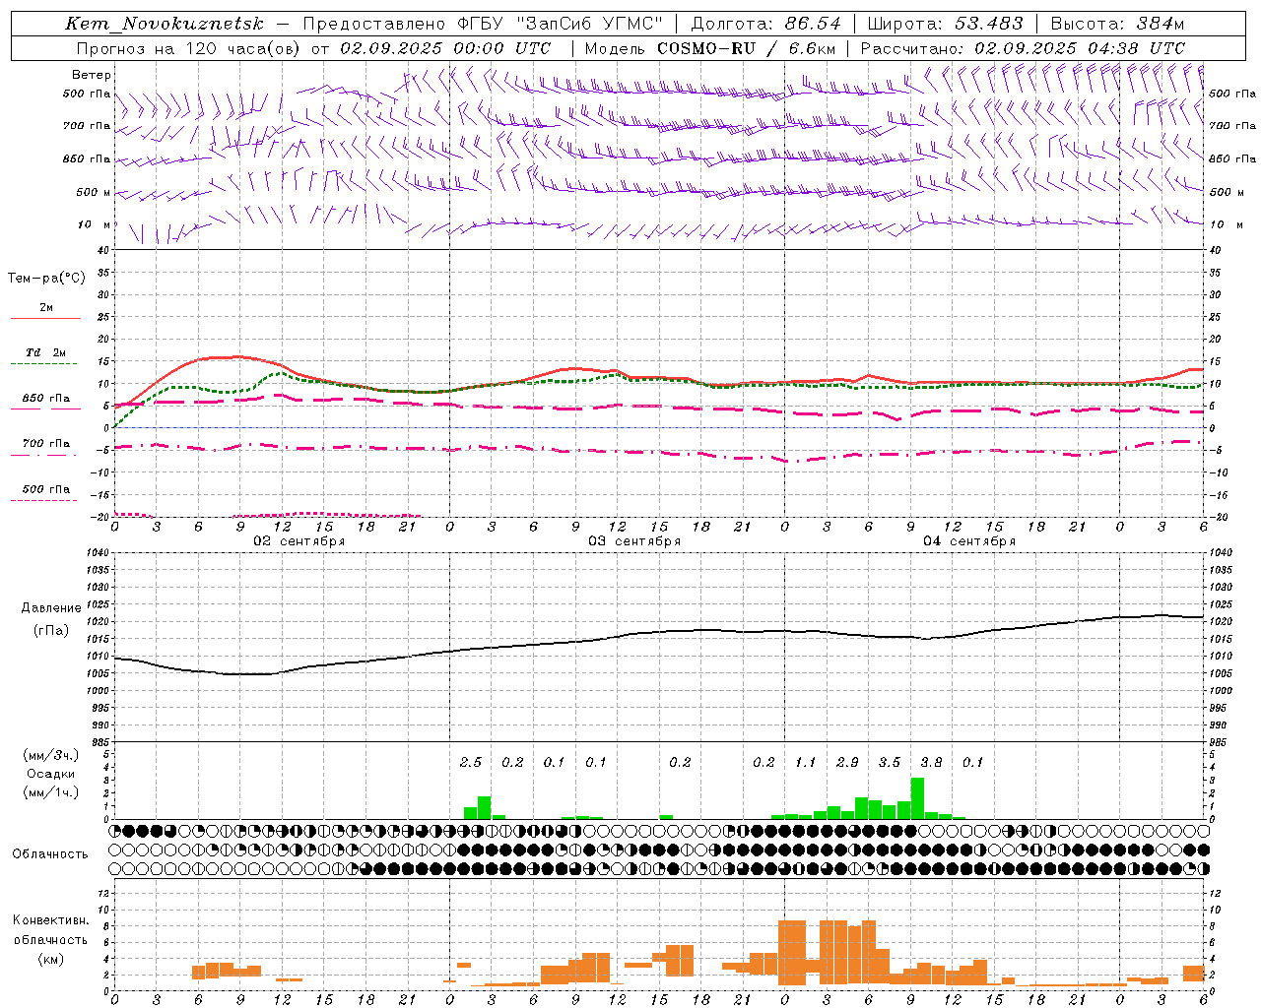Screen dimensions: 1261x1008
Task: Click the '(мм/1ч.)' precipitation unit label
Action: pos(51,792)
